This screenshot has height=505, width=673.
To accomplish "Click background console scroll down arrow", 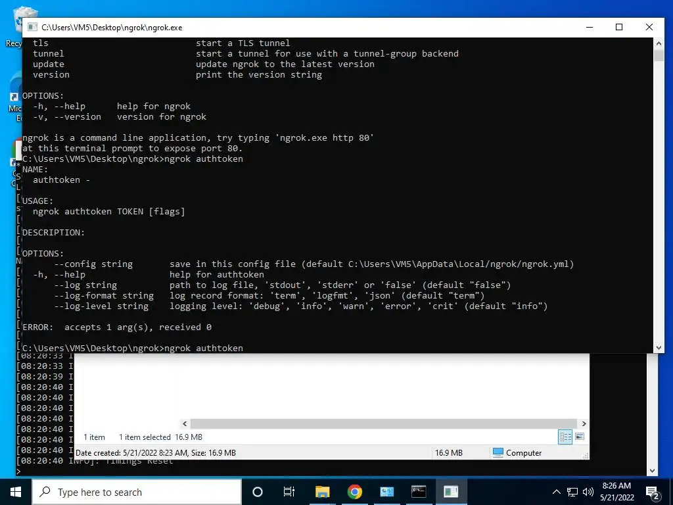I will [x=652, y=471].
